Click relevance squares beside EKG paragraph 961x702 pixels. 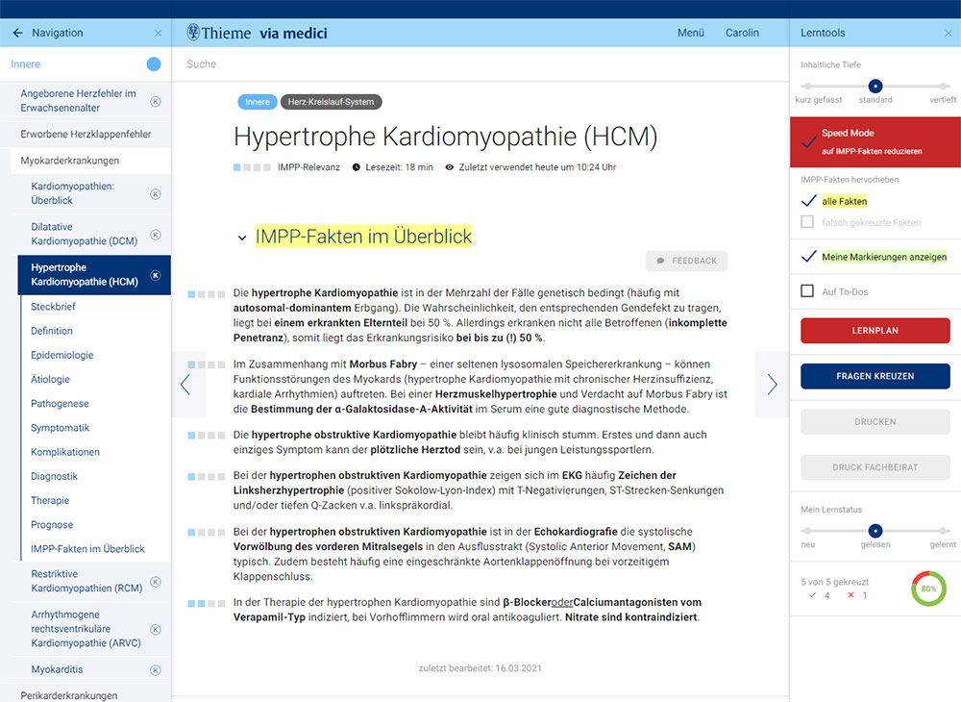[x=206, y=476]
